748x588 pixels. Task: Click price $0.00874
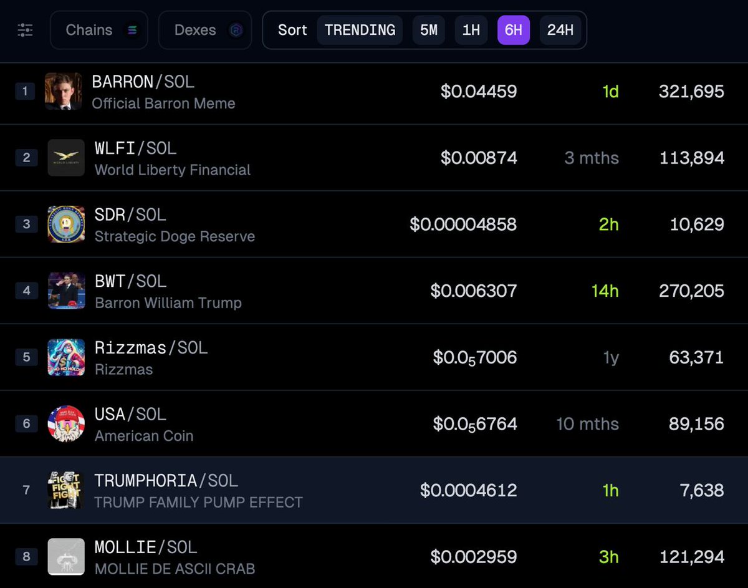coord(479,158)
